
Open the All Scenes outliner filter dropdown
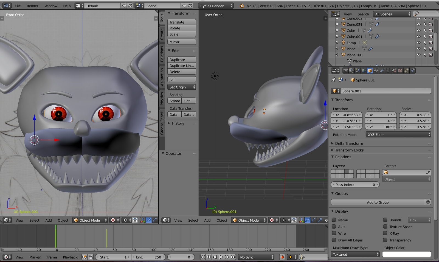pos(392,14)
